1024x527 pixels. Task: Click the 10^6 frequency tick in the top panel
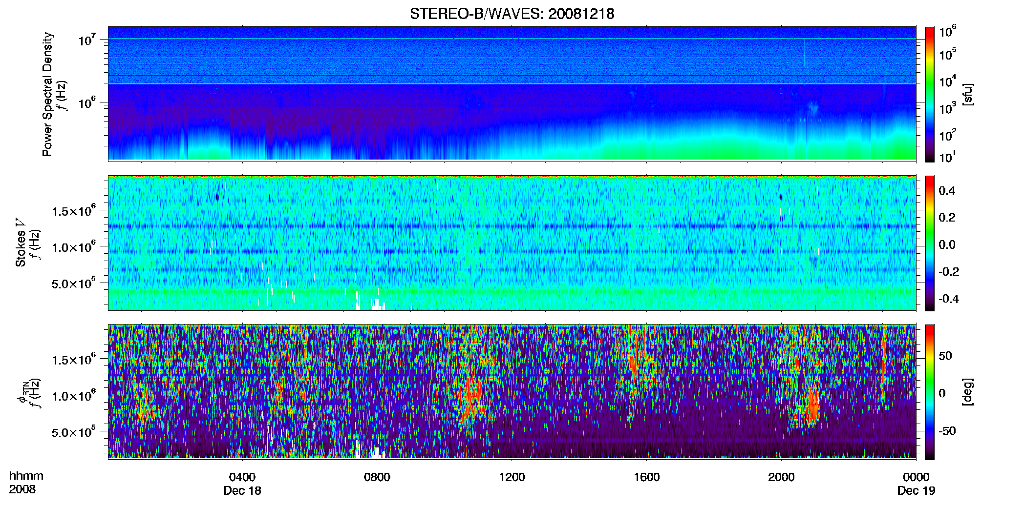pyautogui.click(x=87, y=102)
